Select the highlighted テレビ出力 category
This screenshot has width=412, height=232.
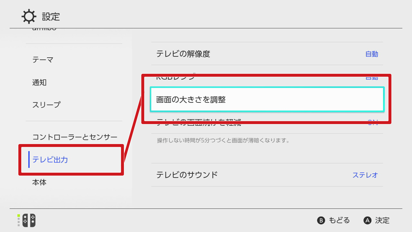click(x=50, y=159)
